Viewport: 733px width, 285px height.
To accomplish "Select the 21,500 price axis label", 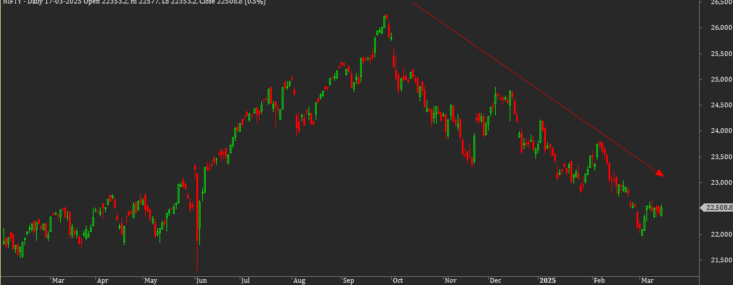I will click(721, 260).
